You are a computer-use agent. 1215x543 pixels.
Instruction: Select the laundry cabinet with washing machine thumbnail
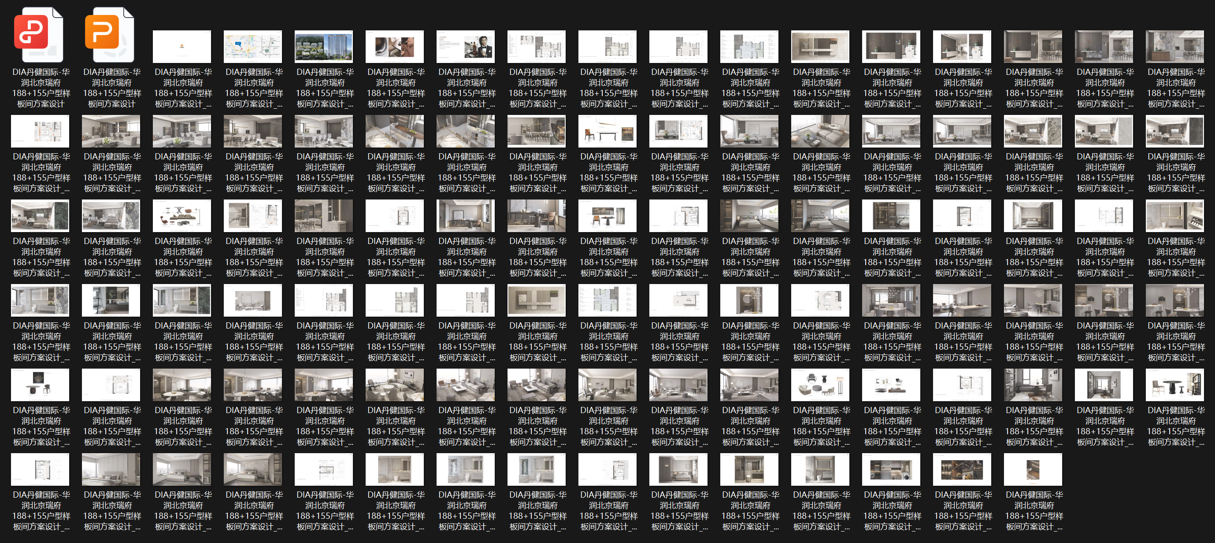point(891,469)
